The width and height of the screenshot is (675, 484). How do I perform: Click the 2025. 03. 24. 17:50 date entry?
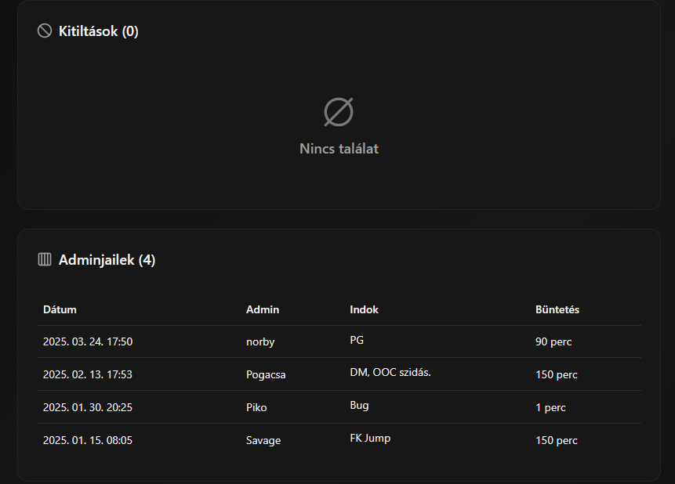pyautogui.click(x=88, y=342)
